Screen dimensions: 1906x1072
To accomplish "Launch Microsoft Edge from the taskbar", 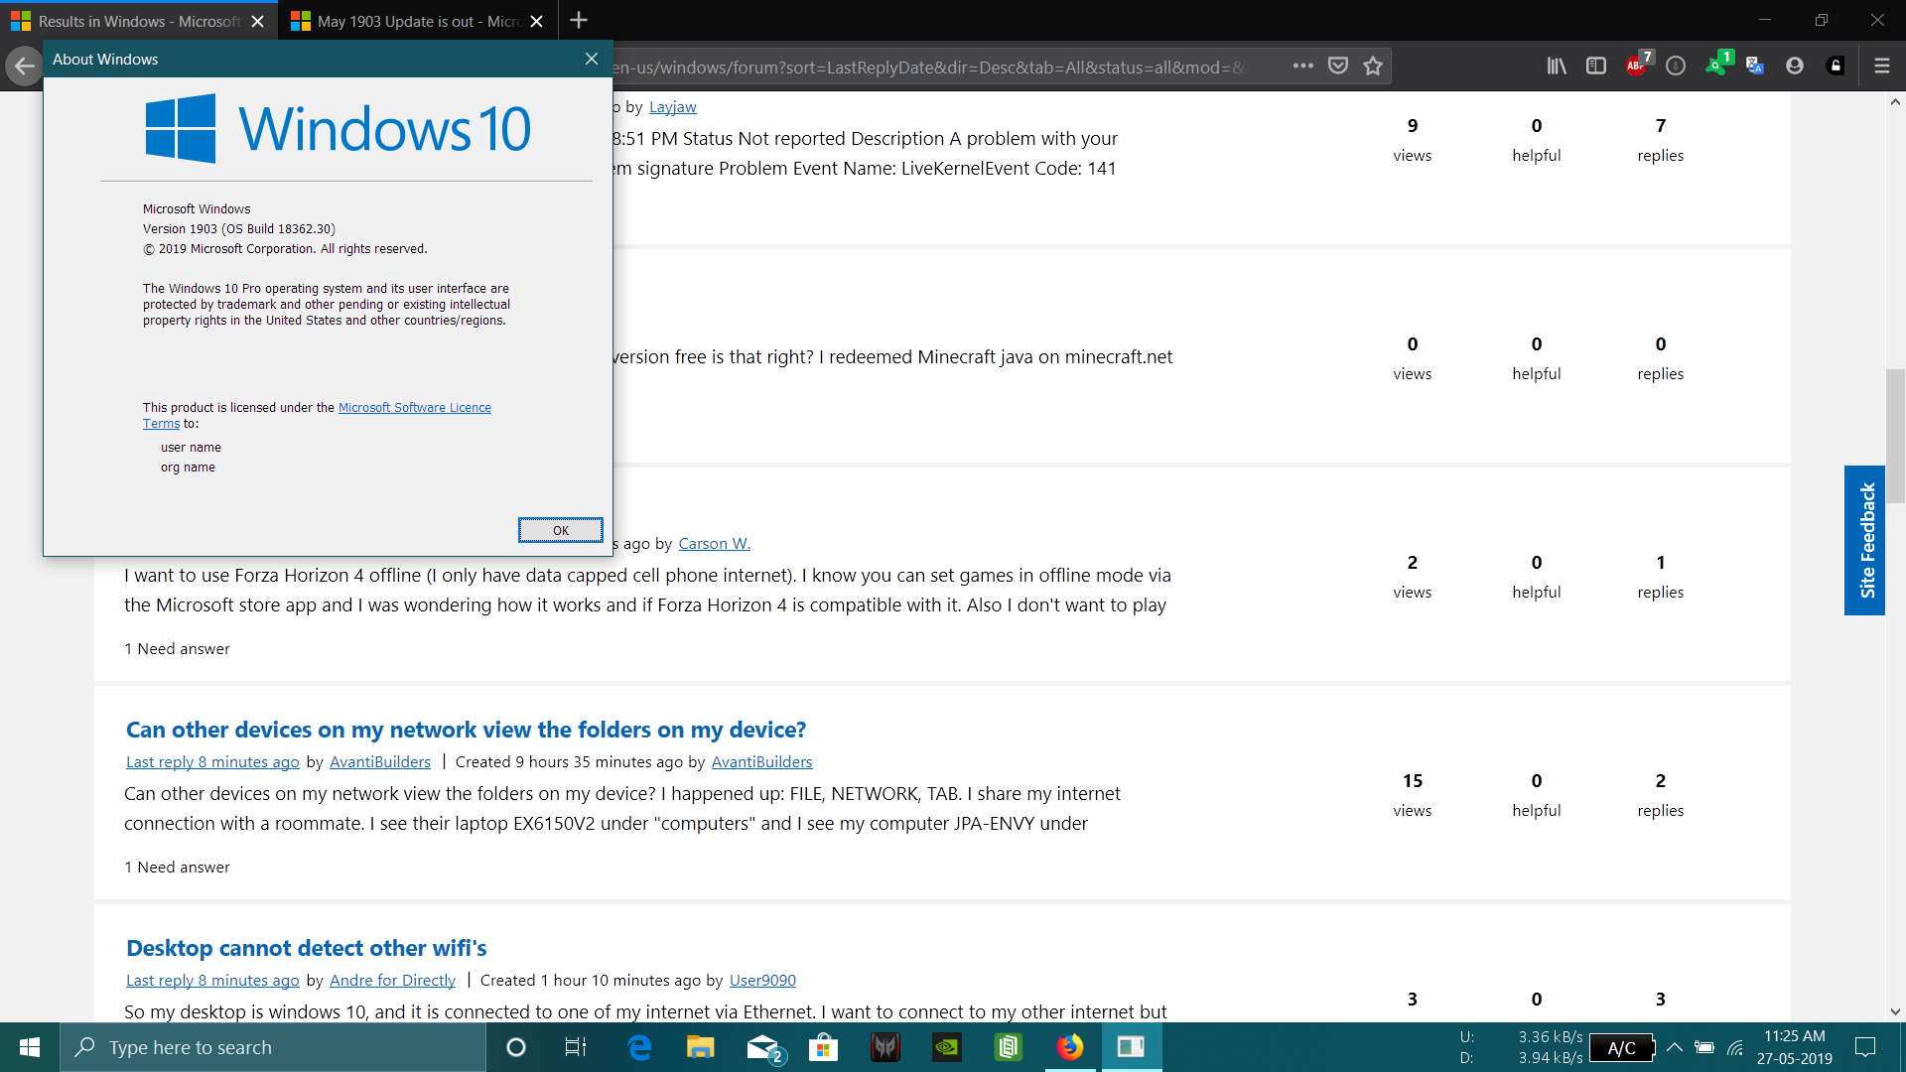I will 639,1047.
